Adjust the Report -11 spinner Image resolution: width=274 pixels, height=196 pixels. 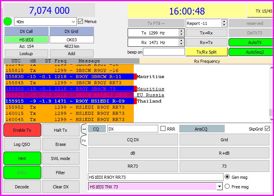tap(219, 23)
